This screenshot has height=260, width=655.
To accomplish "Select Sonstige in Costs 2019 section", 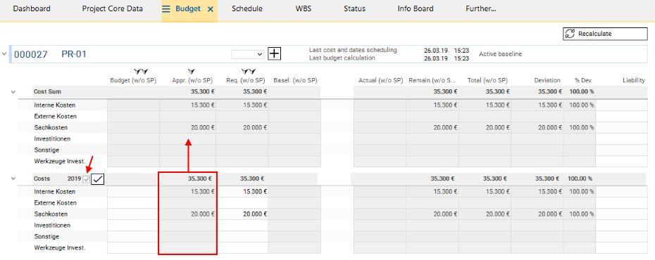I will point(46,237).
